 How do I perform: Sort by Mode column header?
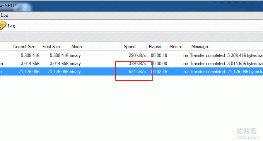(77, 47)
